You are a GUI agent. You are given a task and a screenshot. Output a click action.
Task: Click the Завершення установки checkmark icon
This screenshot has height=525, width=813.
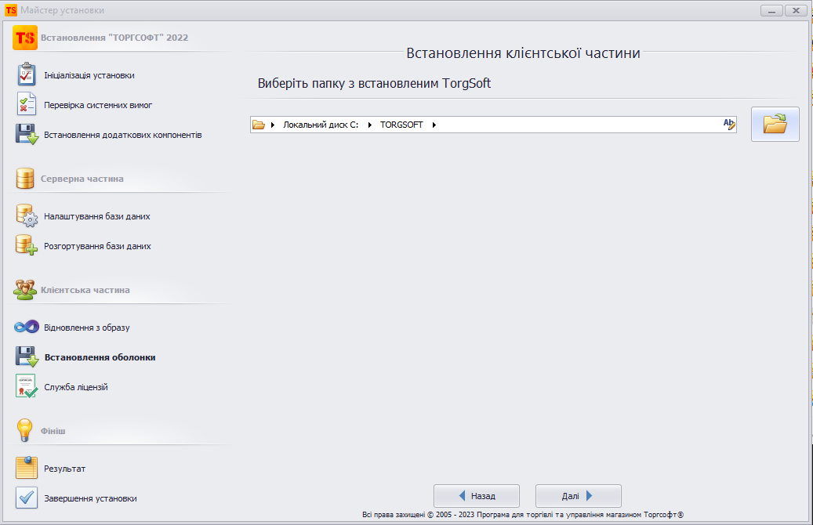tap(27, 498)
